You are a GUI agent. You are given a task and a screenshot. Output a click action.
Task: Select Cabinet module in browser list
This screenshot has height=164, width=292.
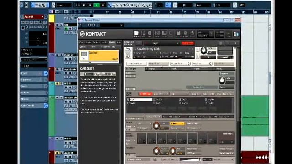[99, 56]
